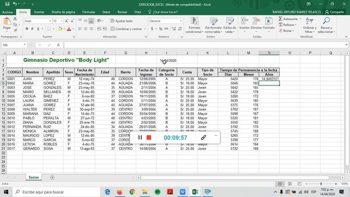
Task: Open the font size dropdown
Action: click(62, 21)
